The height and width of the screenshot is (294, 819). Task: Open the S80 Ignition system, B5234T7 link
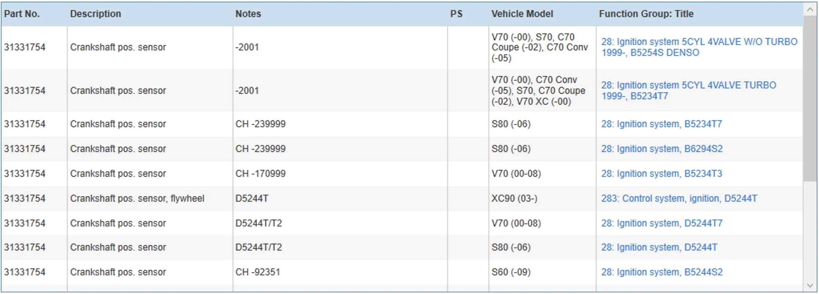pyautogui.click(x=661, y=124)
